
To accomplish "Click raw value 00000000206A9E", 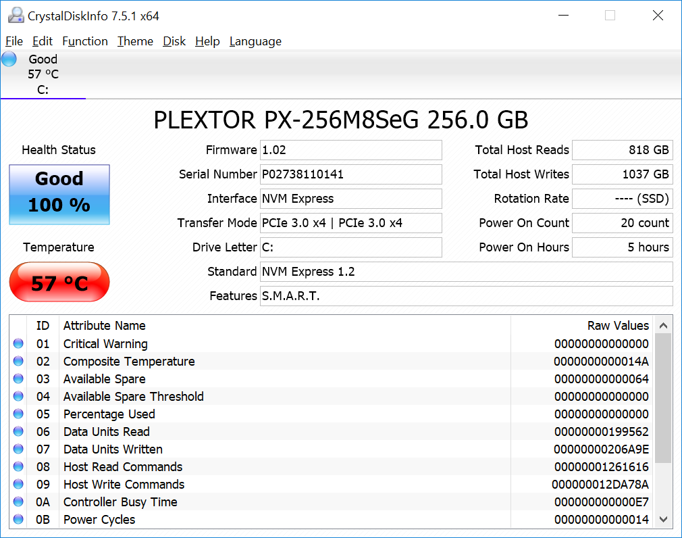I will point(601,449).
